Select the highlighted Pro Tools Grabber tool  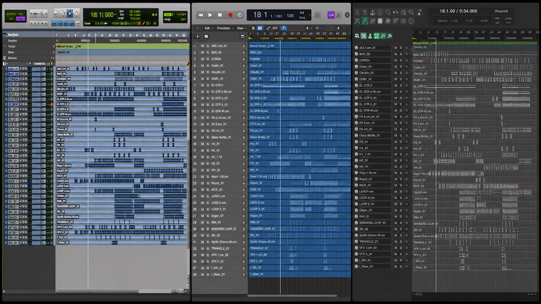click(x=70, y=14)
